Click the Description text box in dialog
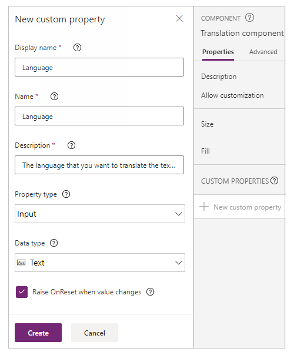Screen dimensions: 294x355 (99, 165)
